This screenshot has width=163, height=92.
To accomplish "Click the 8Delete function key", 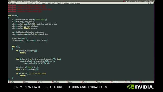I will coord(114,82).
